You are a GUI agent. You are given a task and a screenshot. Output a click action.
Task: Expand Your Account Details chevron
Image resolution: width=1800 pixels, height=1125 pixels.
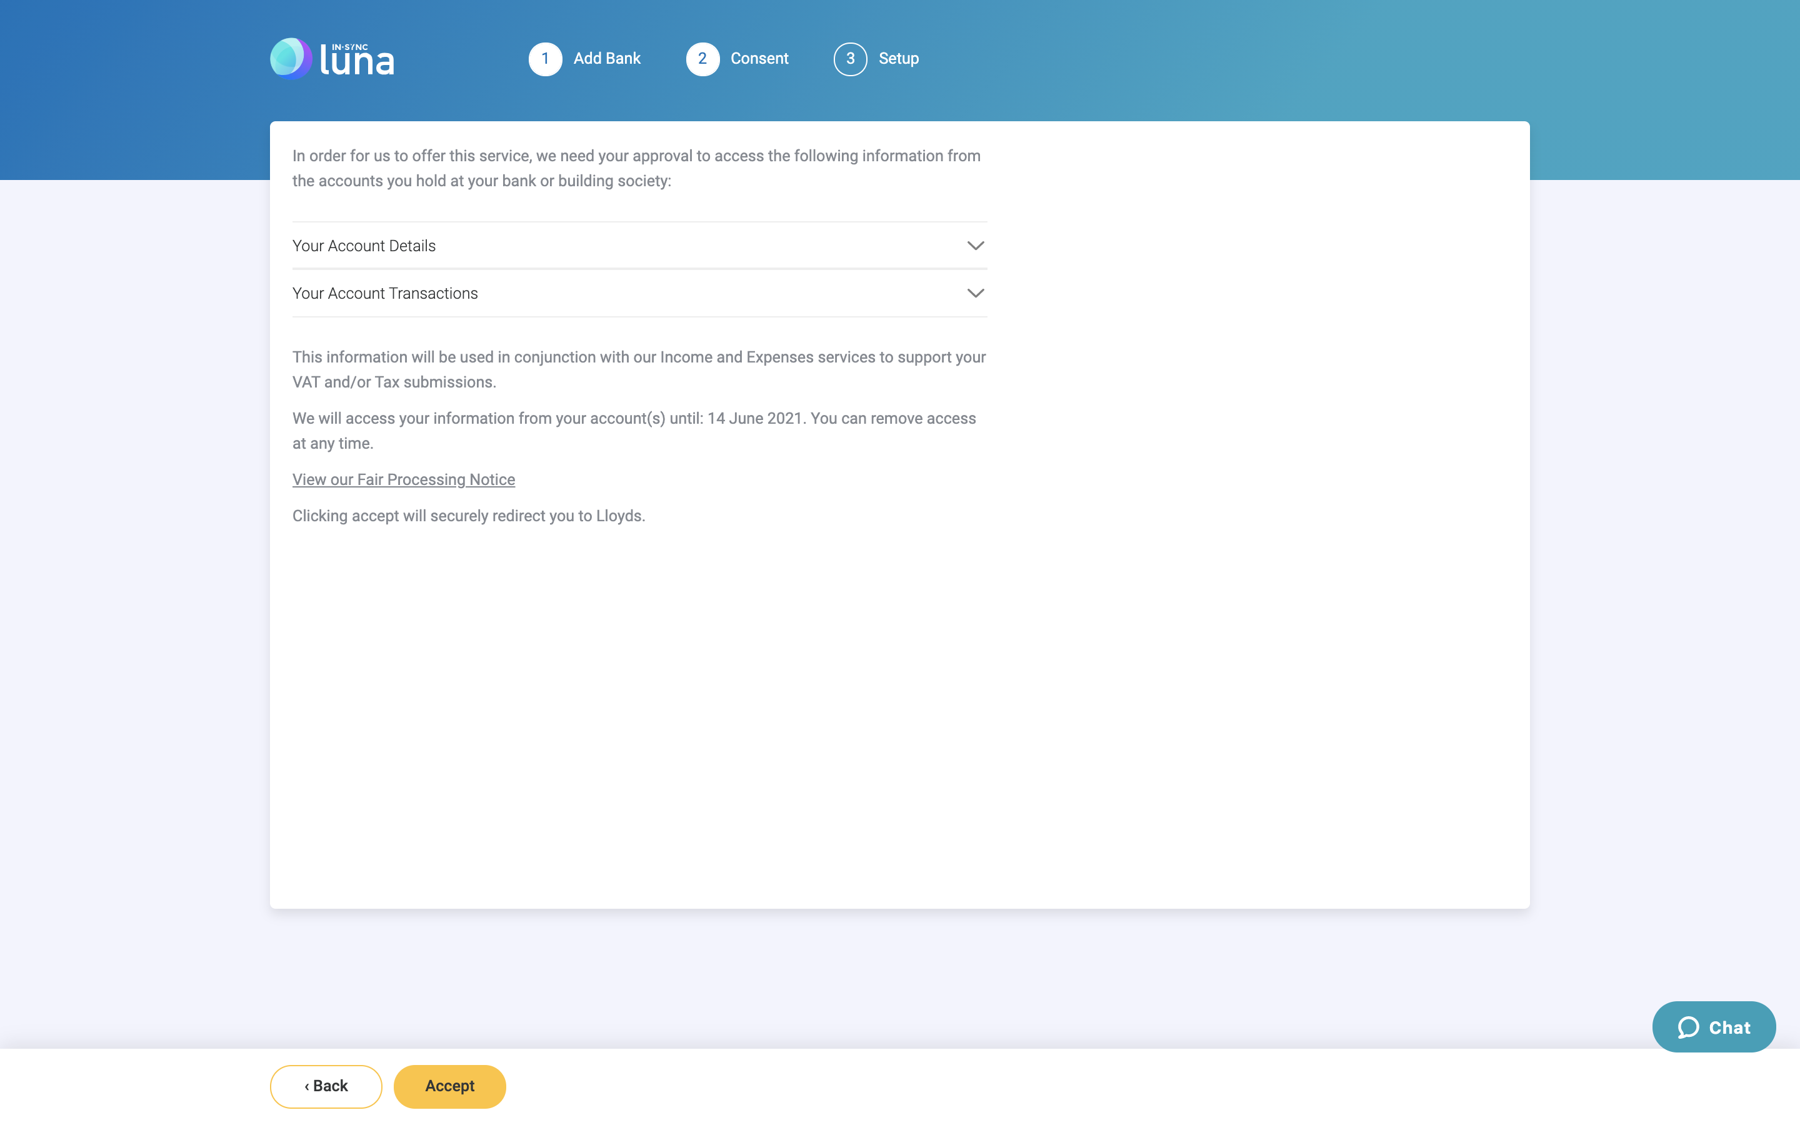click(x=975, y=246)
